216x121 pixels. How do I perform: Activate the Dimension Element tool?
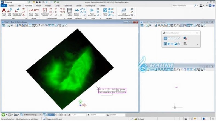click(x=45, y=12)
